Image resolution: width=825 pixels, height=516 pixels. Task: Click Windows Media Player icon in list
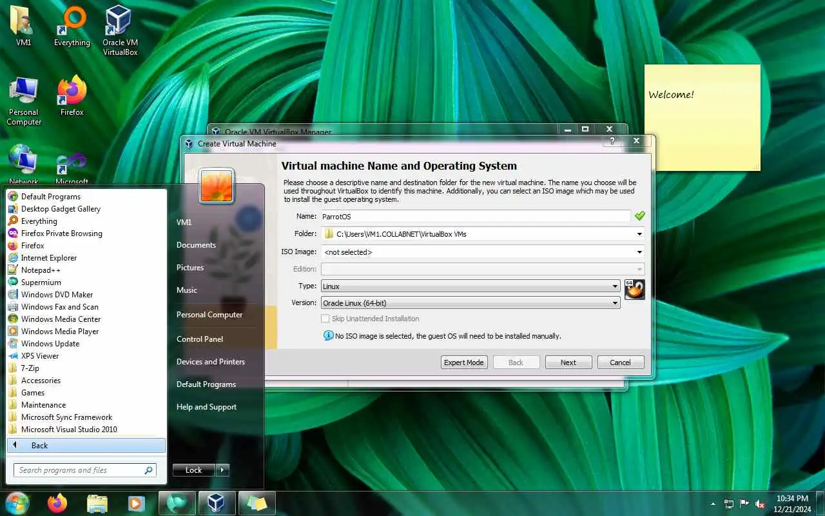click(12, 332)
